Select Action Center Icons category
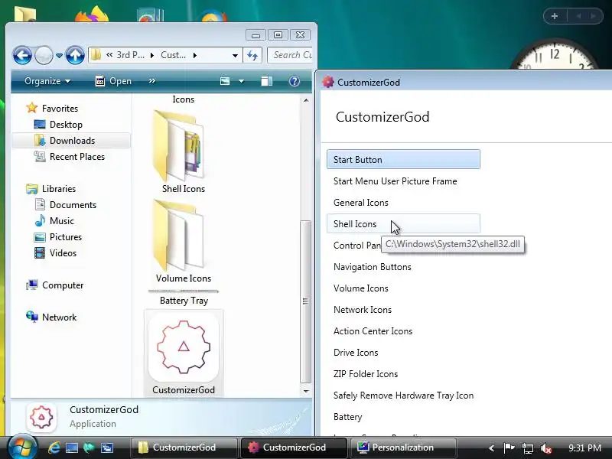 403,331
